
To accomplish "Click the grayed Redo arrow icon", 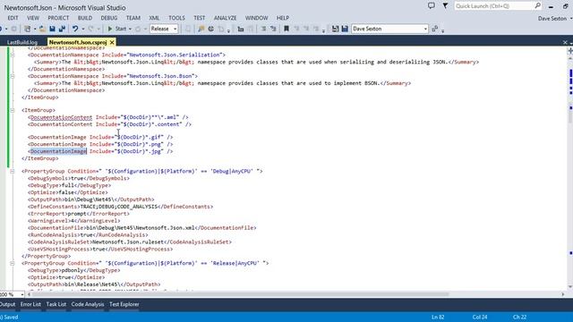I will pyautogui.click(x=91, y=29).
